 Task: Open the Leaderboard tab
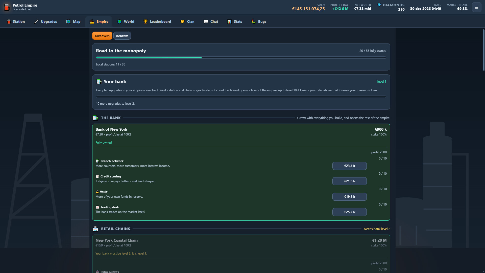coord(157,21)
